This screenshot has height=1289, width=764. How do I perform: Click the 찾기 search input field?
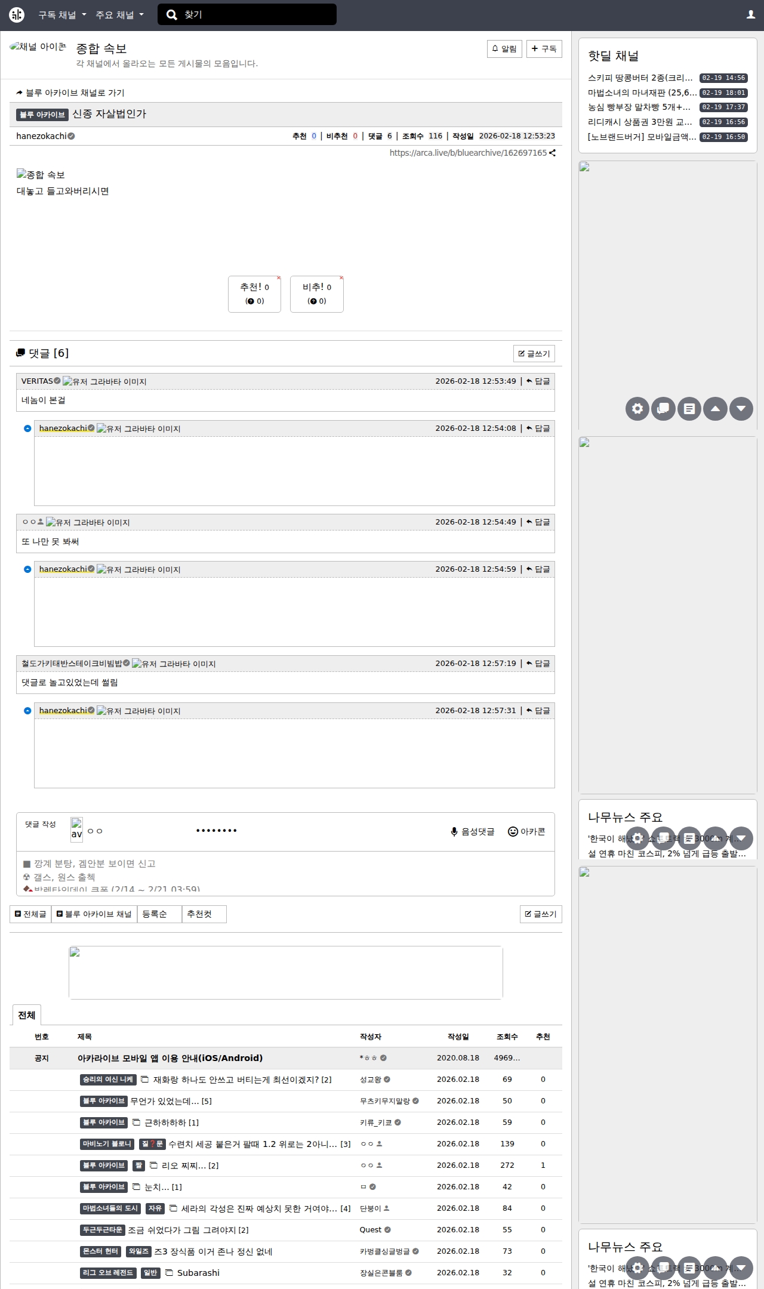(247, 15)
